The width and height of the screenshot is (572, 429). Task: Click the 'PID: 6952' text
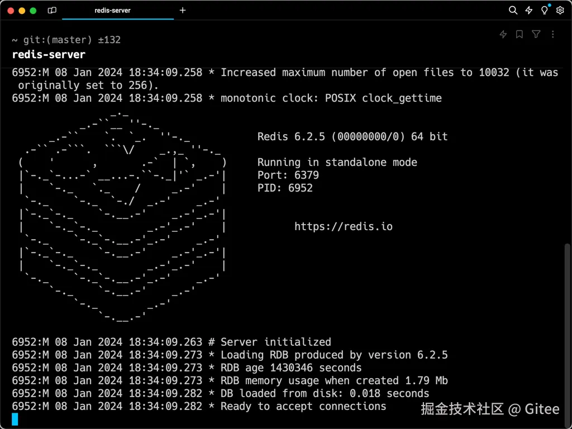[x=285, y=188]
